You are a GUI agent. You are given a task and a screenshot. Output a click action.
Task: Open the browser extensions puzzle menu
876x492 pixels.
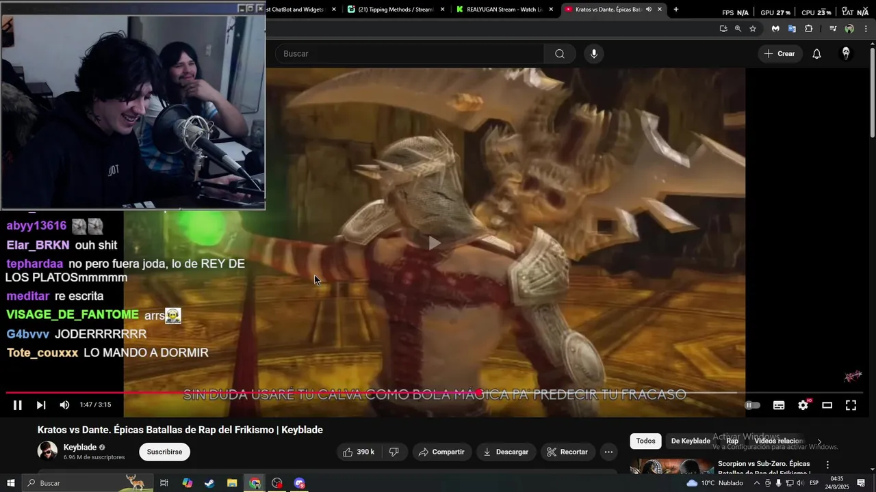click(808, 29)
